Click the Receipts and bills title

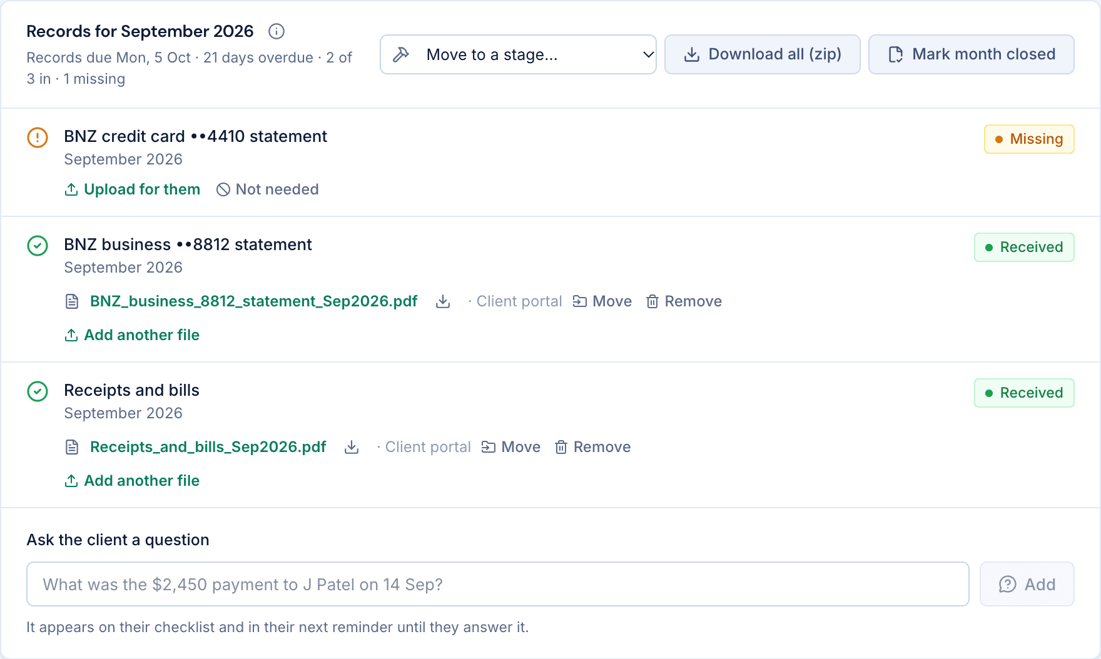point(131,390)
